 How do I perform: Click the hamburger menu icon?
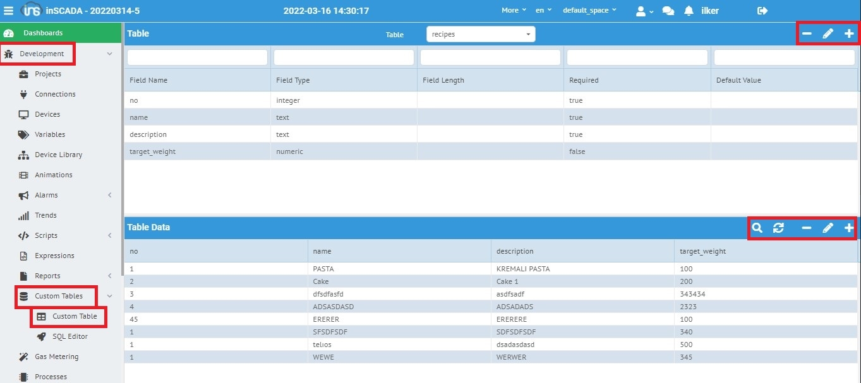coord(9,11)
